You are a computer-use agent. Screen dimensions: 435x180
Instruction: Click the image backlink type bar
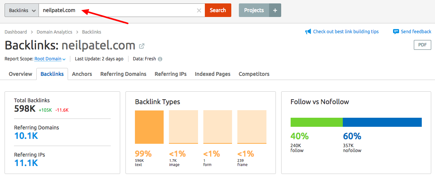pyautogui.click(x=183, y=127)
